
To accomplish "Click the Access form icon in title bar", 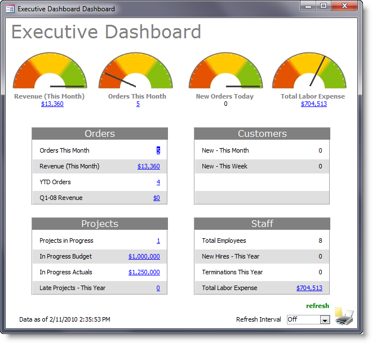I will coord(10,8).
